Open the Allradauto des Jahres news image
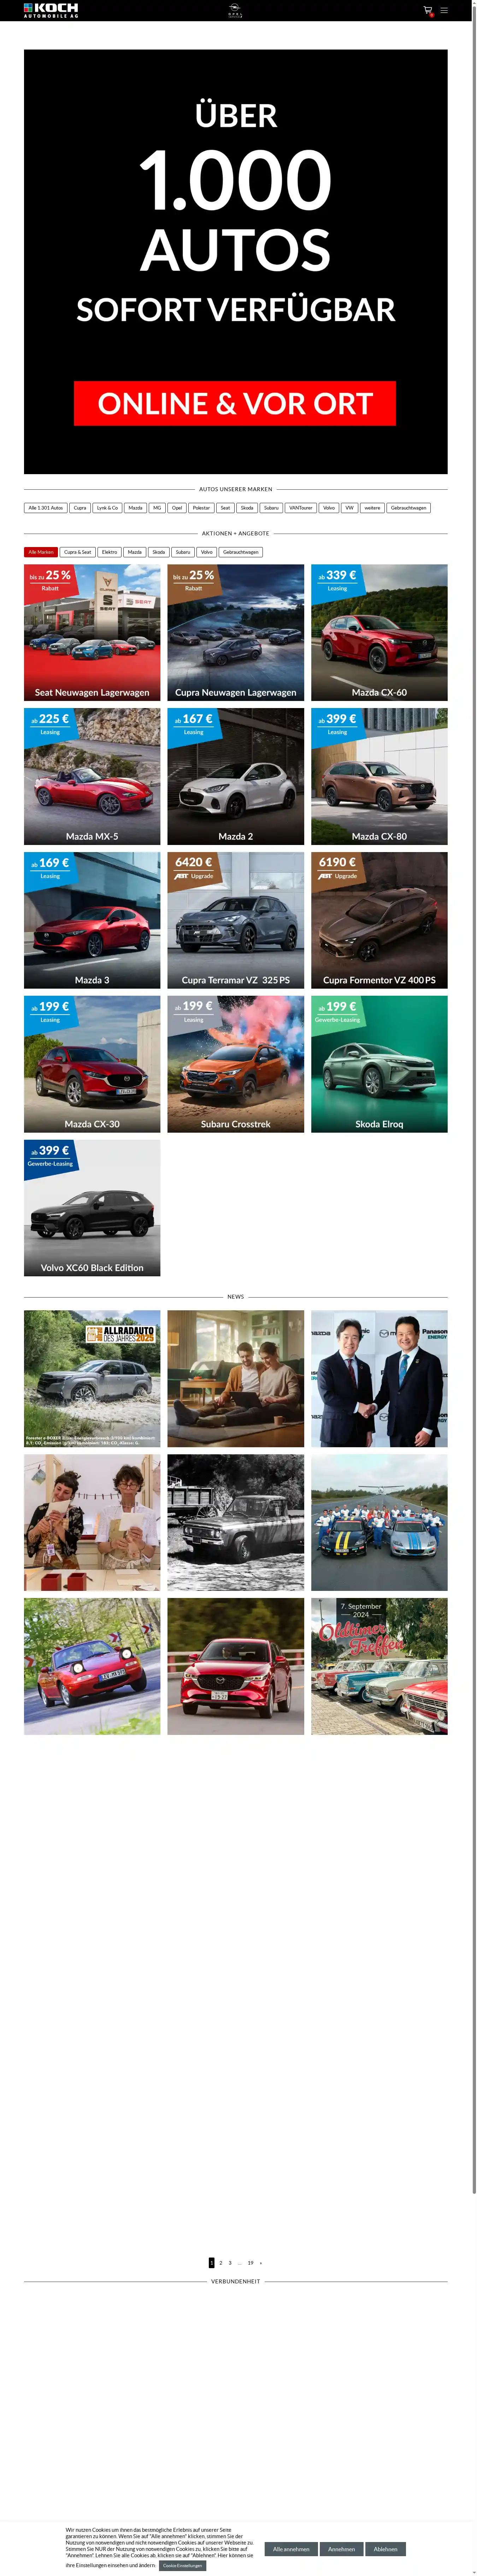The width and height of the screenshot is (477, 2576). [x=92, y=1378]
